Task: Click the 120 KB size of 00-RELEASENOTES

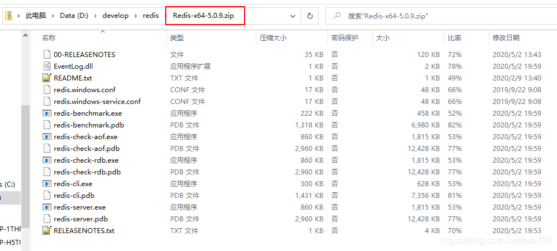Action: click(x=428, y=55)
